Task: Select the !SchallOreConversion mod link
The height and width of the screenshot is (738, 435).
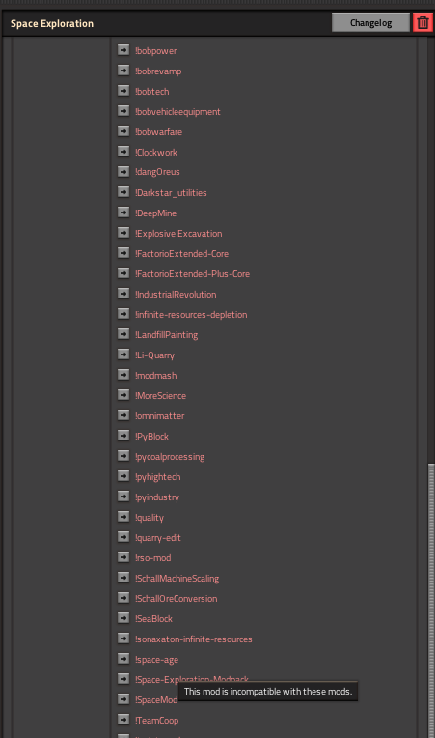Action: 177,599
